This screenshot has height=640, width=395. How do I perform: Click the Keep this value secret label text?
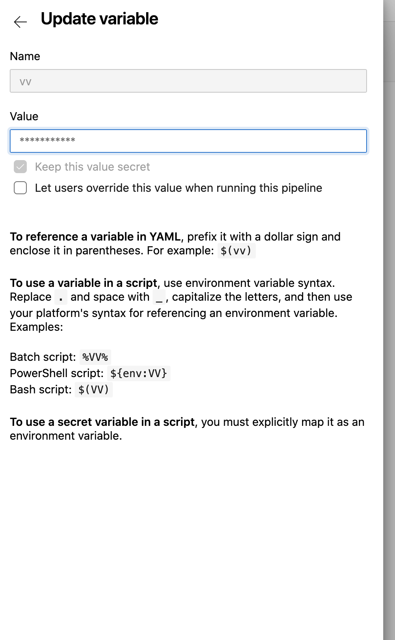92,167
